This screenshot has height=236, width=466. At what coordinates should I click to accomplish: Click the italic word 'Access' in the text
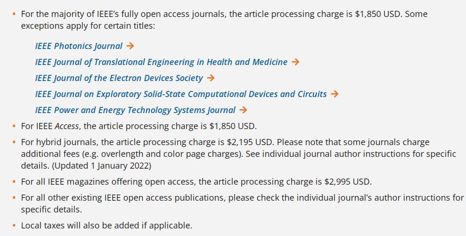(67, 126)
